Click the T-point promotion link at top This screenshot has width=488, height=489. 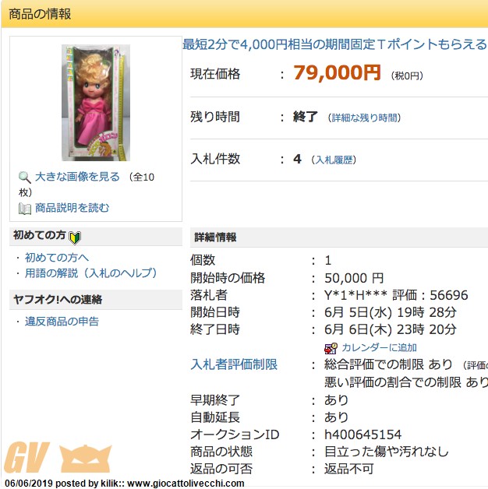coord(334,44)
